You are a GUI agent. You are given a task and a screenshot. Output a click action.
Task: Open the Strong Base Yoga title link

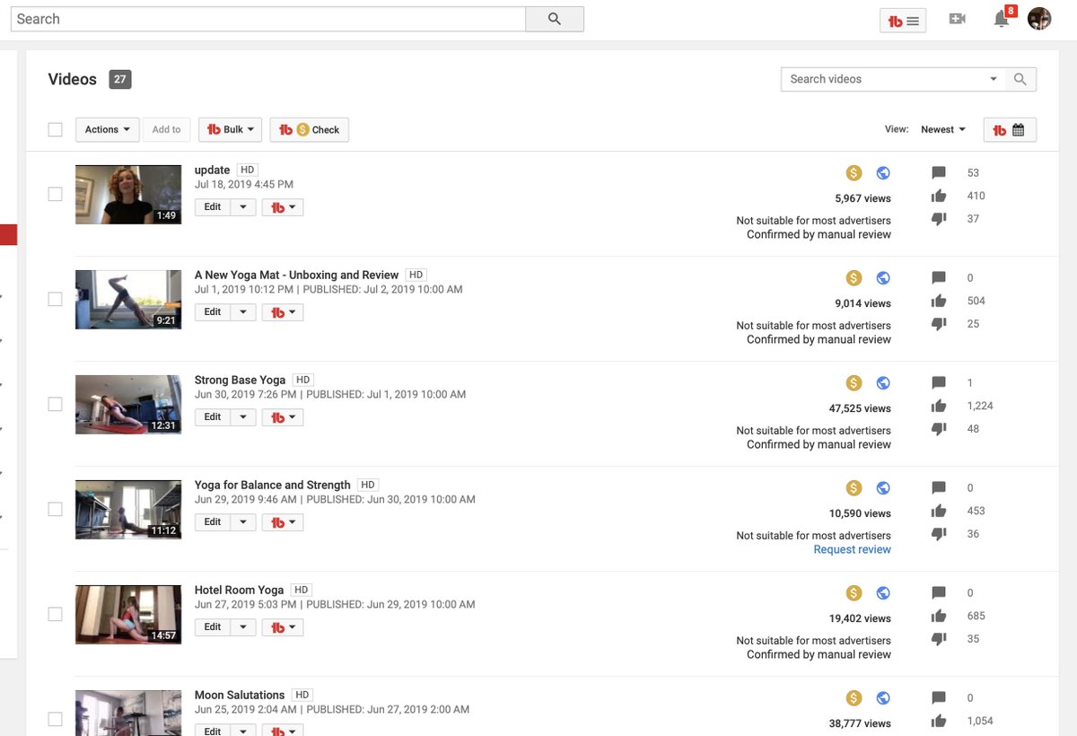pos(240,381)
